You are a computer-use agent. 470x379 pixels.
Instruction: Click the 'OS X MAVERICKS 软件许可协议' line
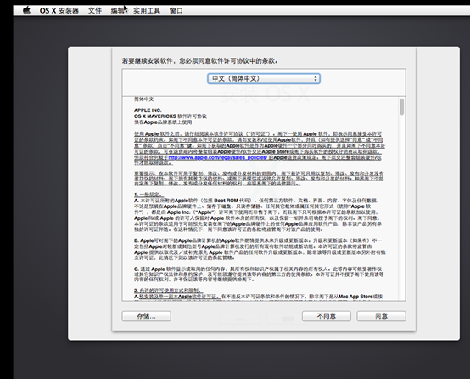(x=171, y=116)
